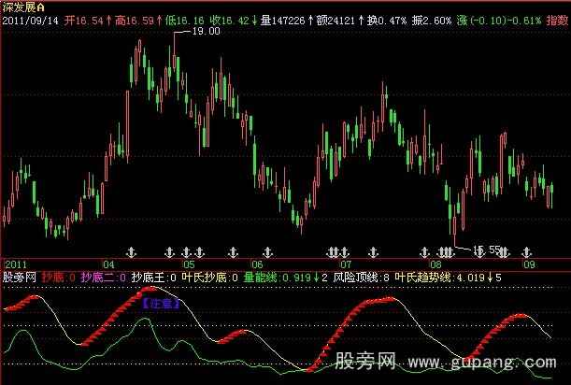Click the stock name 深发展A
This screenshot has height=385, width=571.
click(23, 7)
